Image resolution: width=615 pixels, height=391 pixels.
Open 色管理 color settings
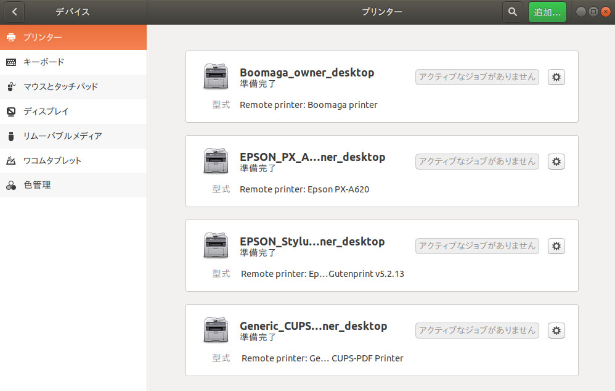coord(73,185)
